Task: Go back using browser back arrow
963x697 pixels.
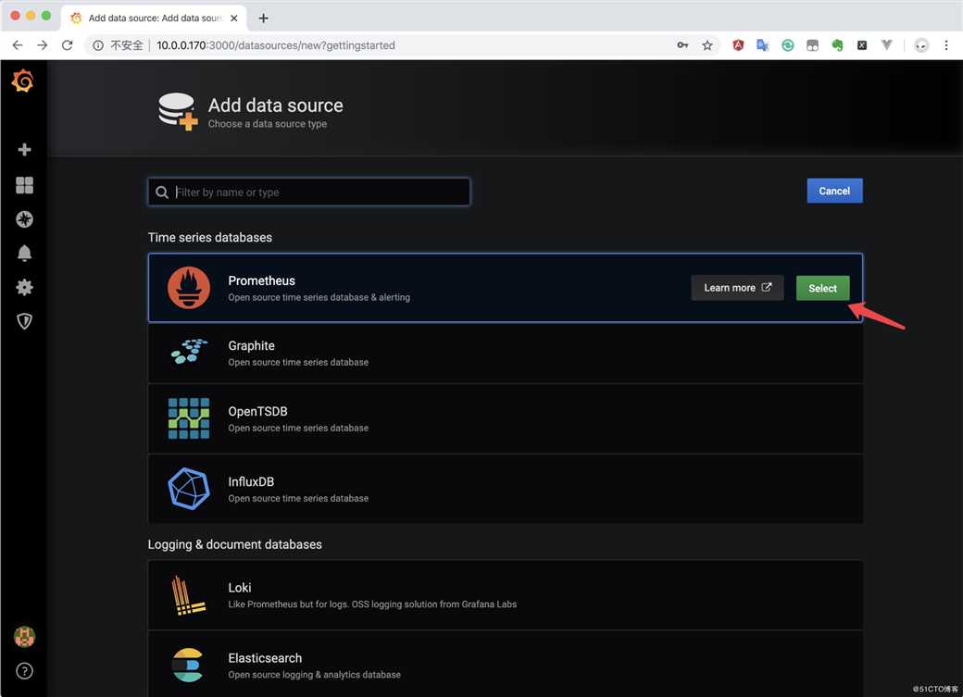Action: pyautogui.click(x=18, y=44)
